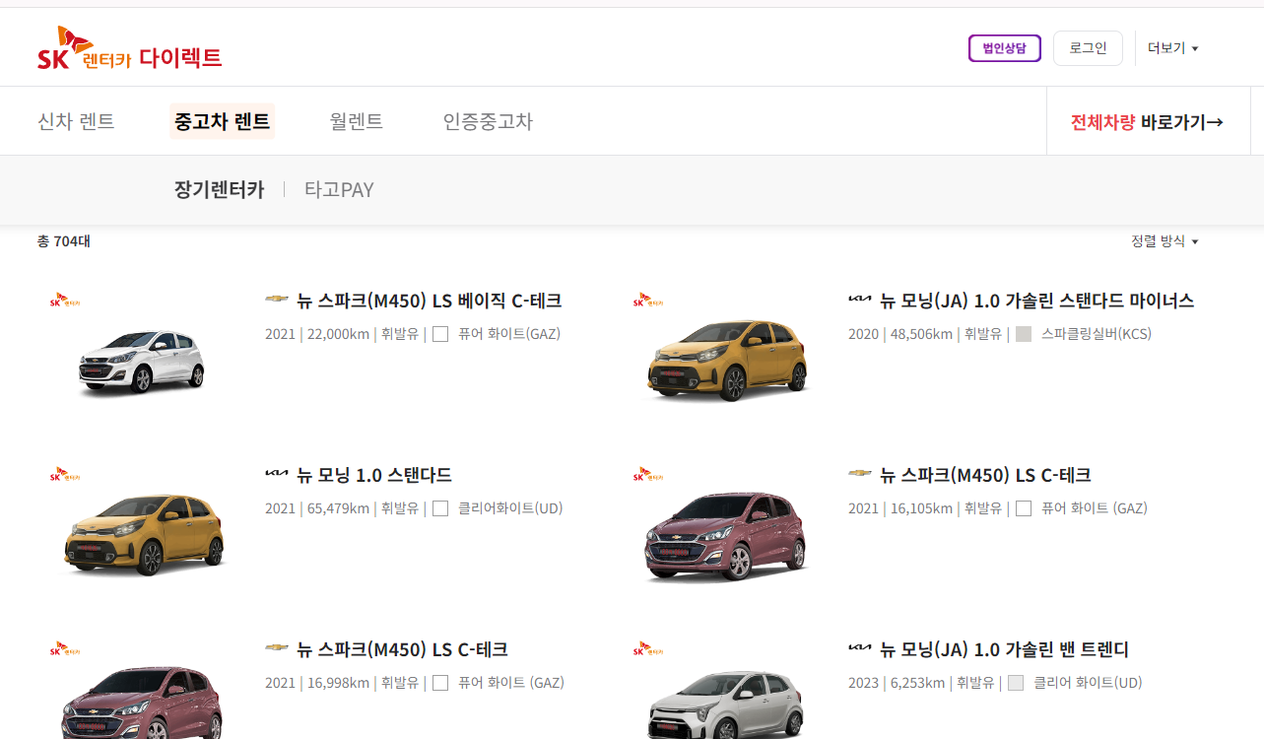
Task: Click the 총 704대 count text
Action: pyautogui.click(x=63, y=241)
